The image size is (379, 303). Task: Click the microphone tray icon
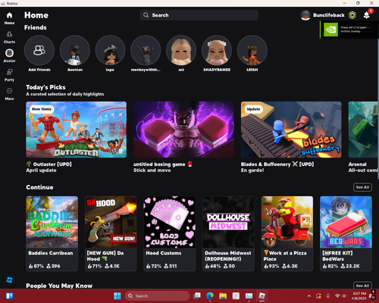point(328,296)
